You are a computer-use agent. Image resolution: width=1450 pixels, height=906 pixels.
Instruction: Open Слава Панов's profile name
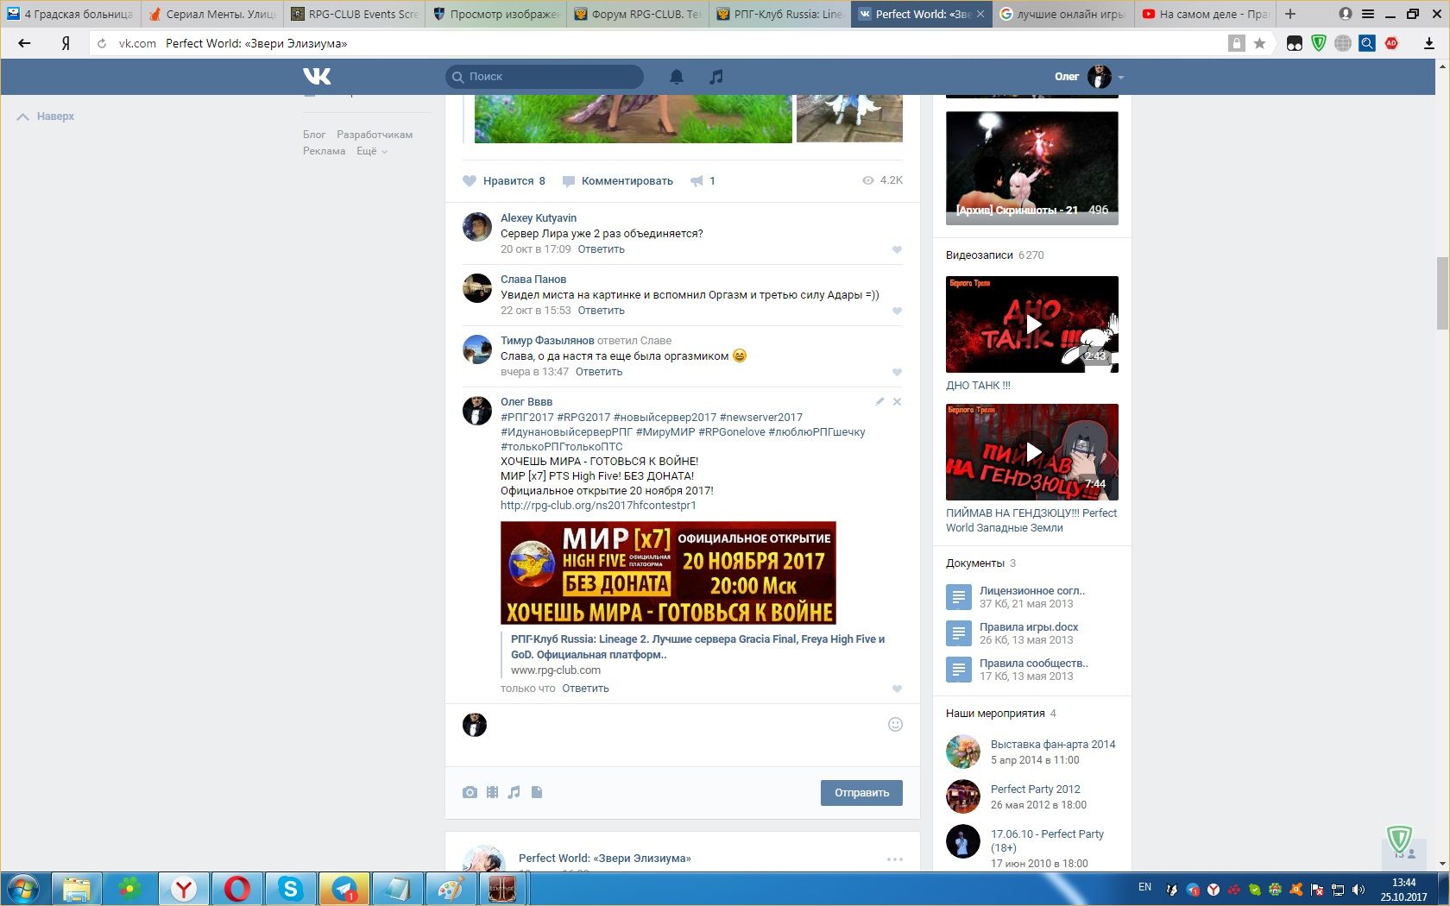[533, 280]
